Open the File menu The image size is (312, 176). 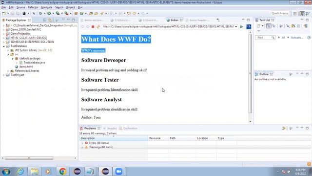tap(3, 7)
